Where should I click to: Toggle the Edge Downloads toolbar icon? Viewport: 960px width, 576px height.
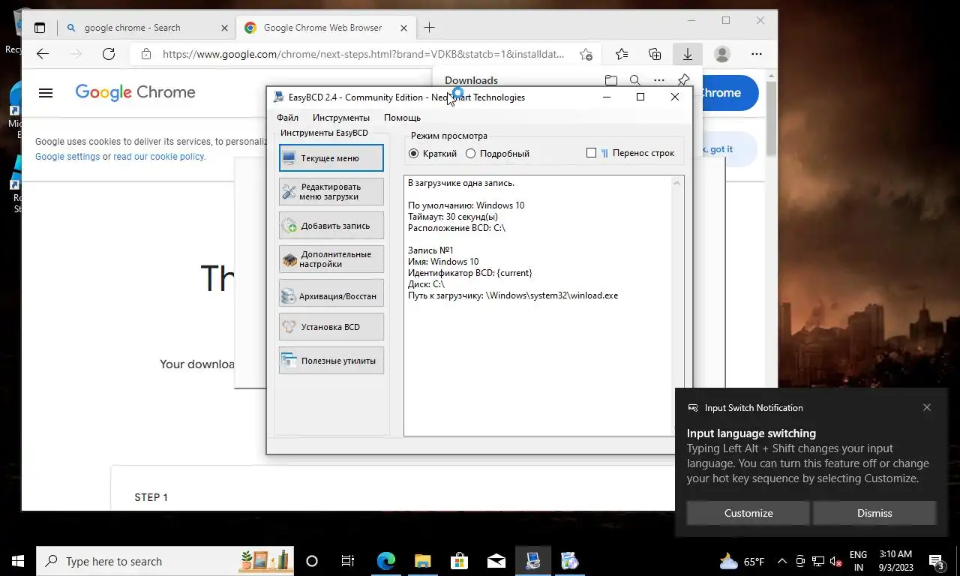coord(687,54)
